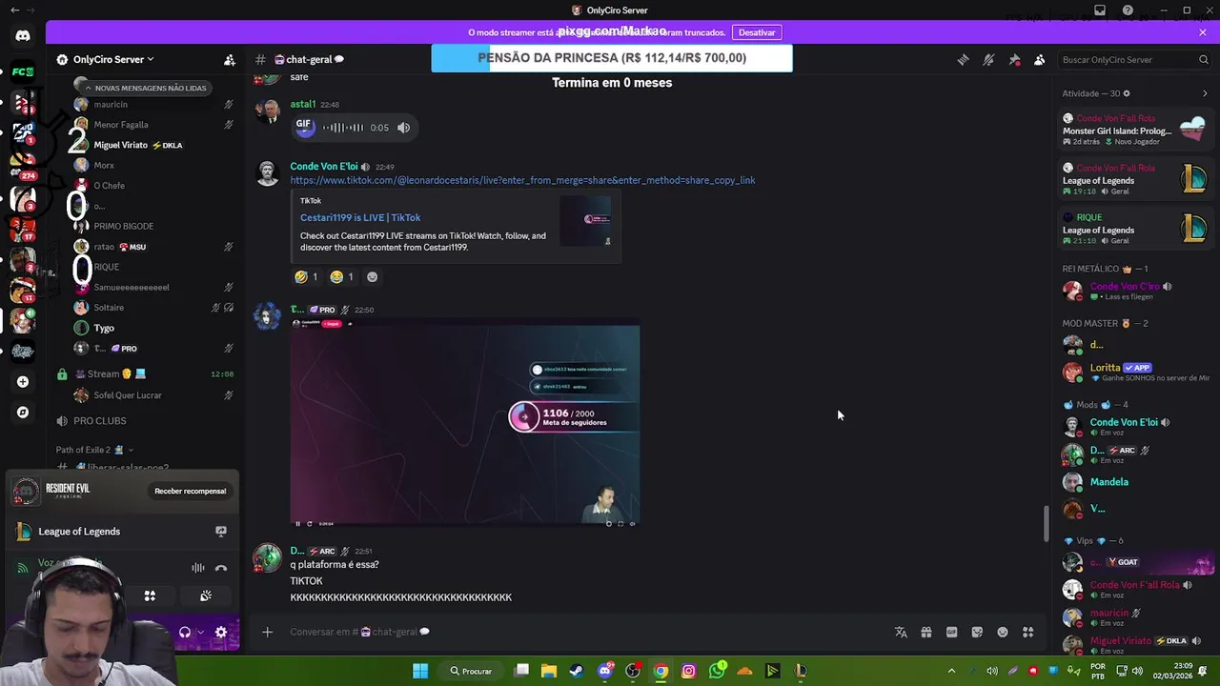Click Receber recompensa button
This screenshot has height=686, width=1220.
pos(191,491)
